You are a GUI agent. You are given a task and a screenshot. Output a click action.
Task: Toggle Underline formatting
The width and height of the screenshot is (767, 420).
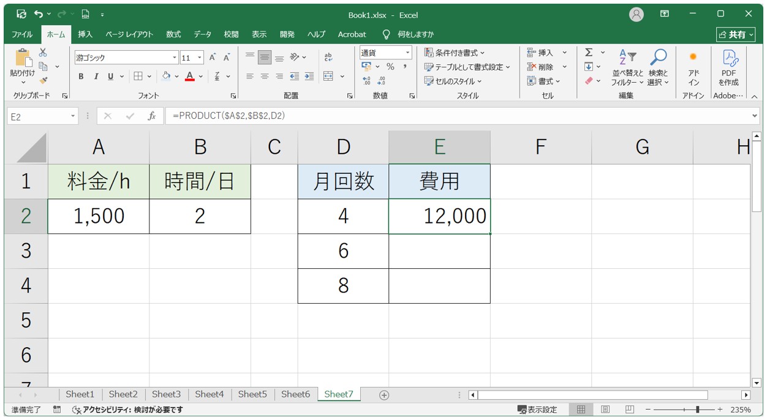(110, 77)
